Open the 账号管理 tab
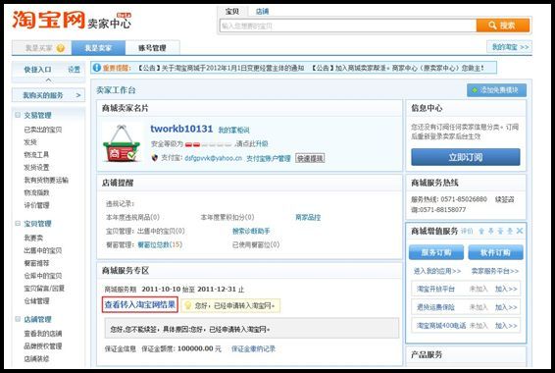This screenshot has height=373, width=555. (x=152, y=48)
